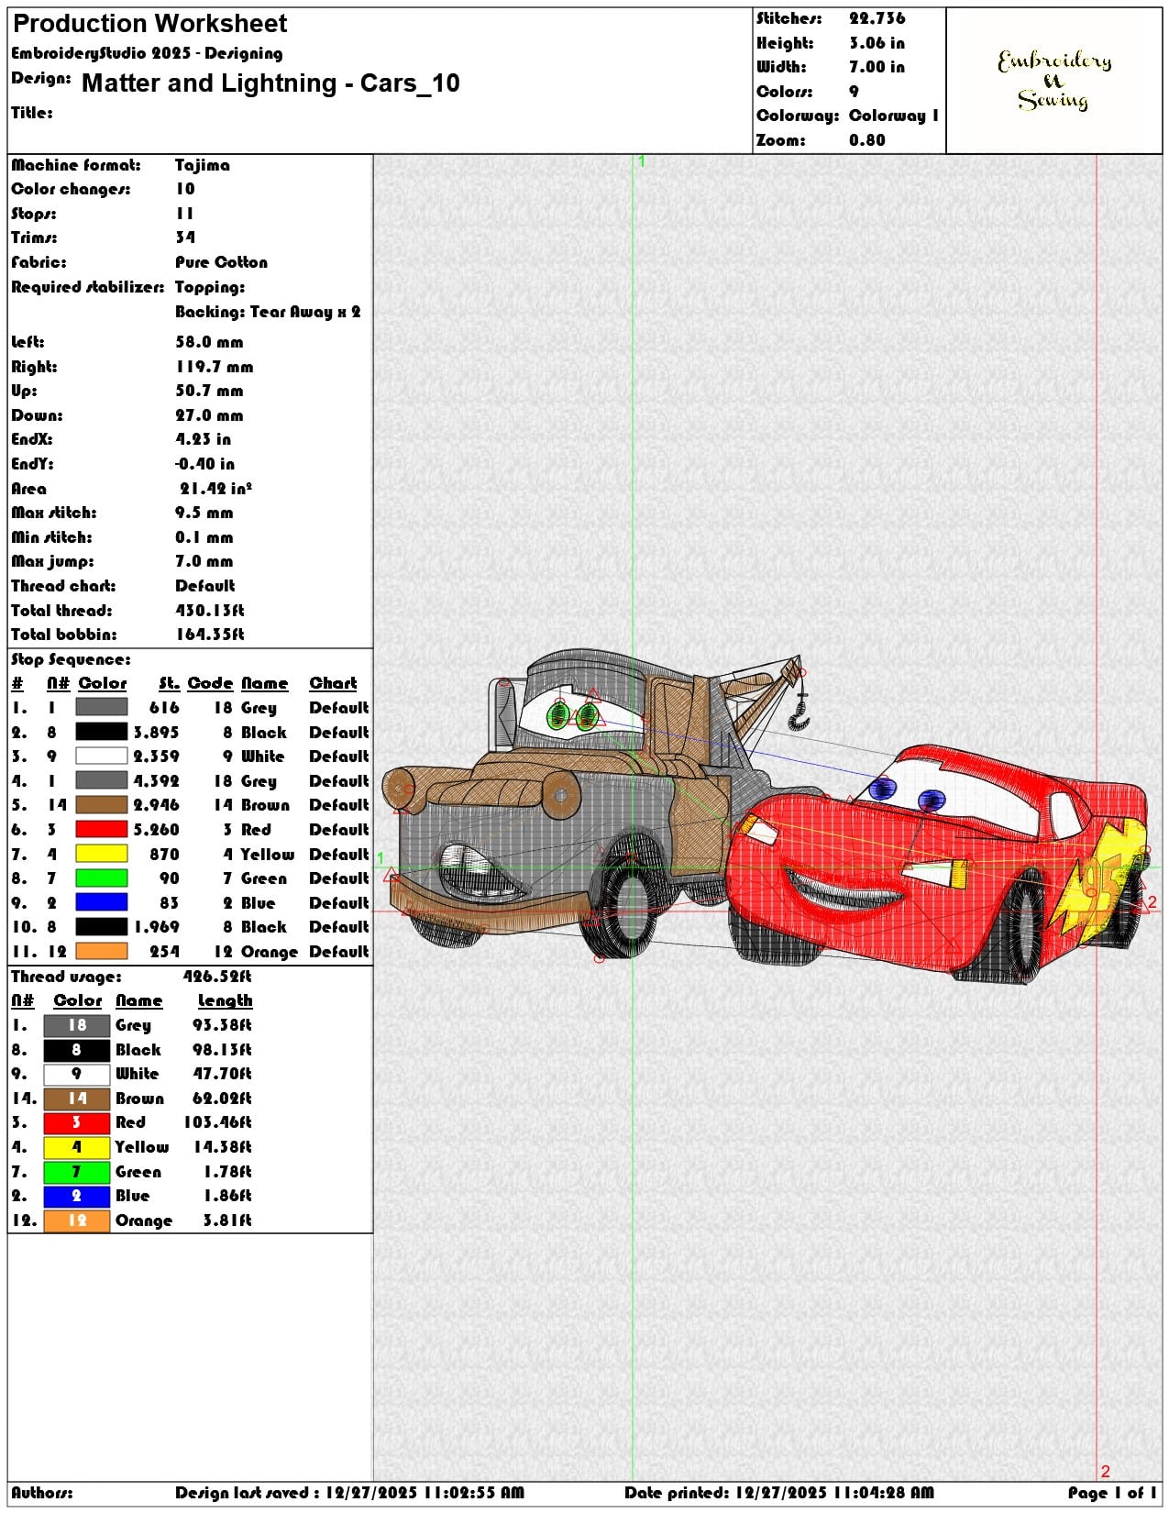Click the total bobbin value '164.35ft'
Image resolution: width=1169 pixels, height=1513 pixels.
(210, 635)
